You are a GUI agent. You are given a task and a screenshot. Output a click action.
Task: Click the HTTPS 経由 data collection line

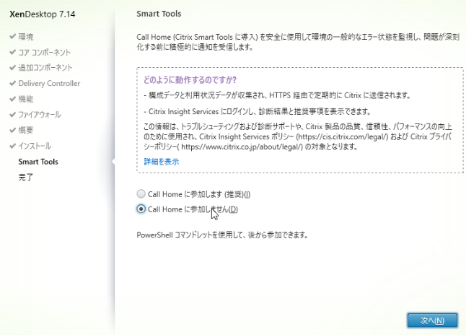[277, 95]
